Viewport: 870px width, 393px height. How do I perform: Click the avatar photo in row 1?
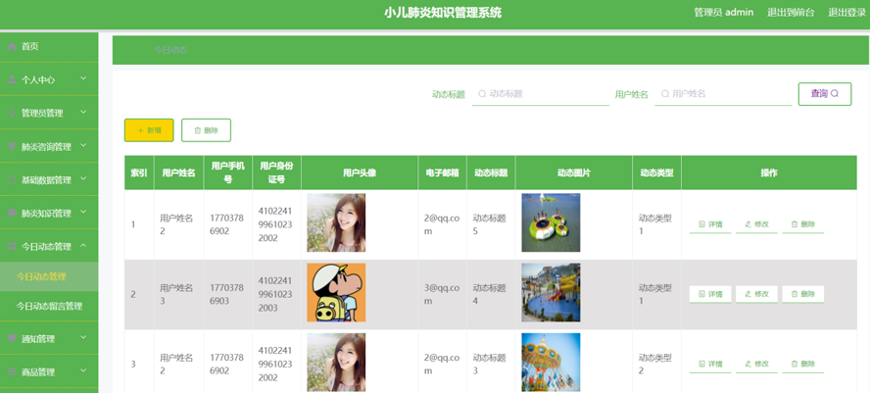336,222
